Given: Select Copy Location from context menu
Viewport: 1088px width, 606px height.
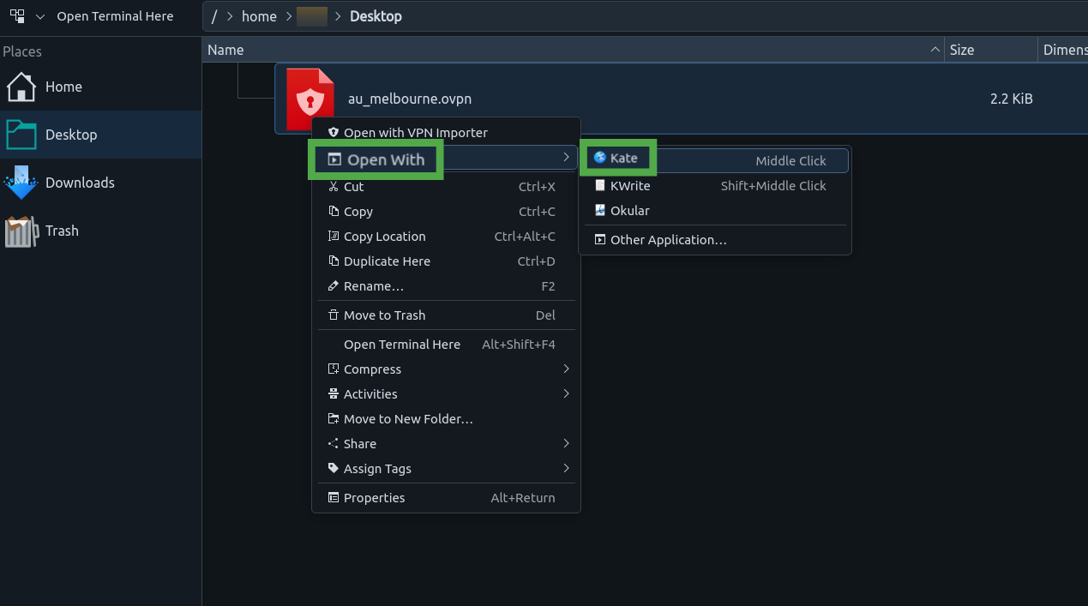Looking at the screenshot, I should [x=446, y=236].
